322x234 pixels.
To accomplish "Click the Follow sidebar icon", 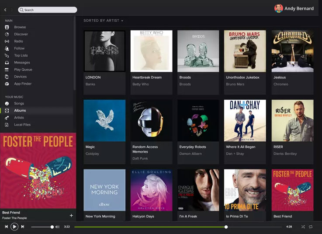I will pyautogui.click(x=7, y=48).
